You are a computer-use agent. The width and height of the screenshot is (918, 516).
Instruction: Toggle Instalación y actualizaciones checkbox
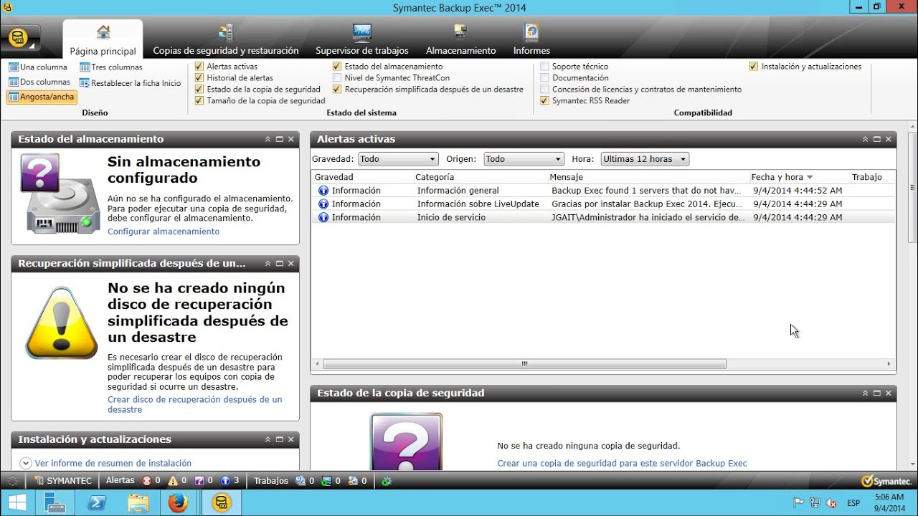pyautogui.click(x=754, y=67)
